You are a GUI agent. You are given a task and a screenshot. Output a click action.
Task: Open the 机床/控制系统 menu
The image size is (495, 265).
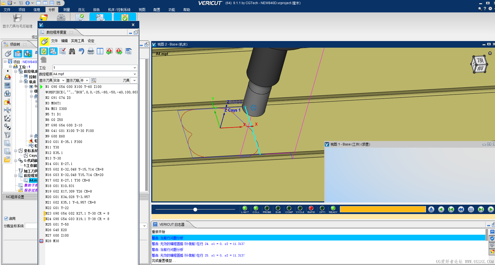point(119,10)
